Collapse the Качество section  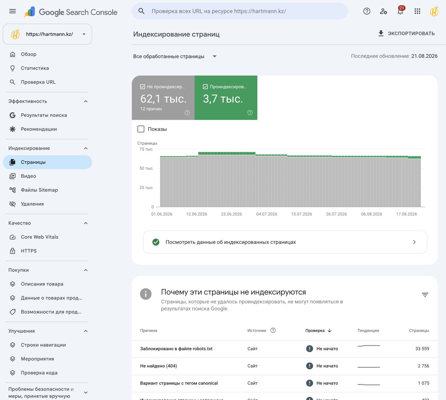click(86, 223)
